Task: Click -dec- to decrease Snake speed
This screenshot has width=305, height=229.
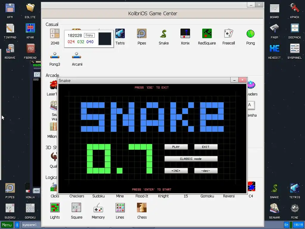Action: tap(206, 171)
